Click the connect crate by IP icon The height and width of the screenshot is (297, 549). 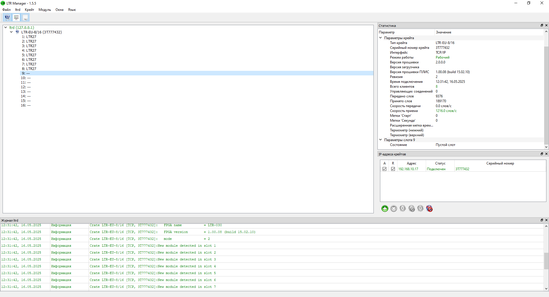point(403,208)
